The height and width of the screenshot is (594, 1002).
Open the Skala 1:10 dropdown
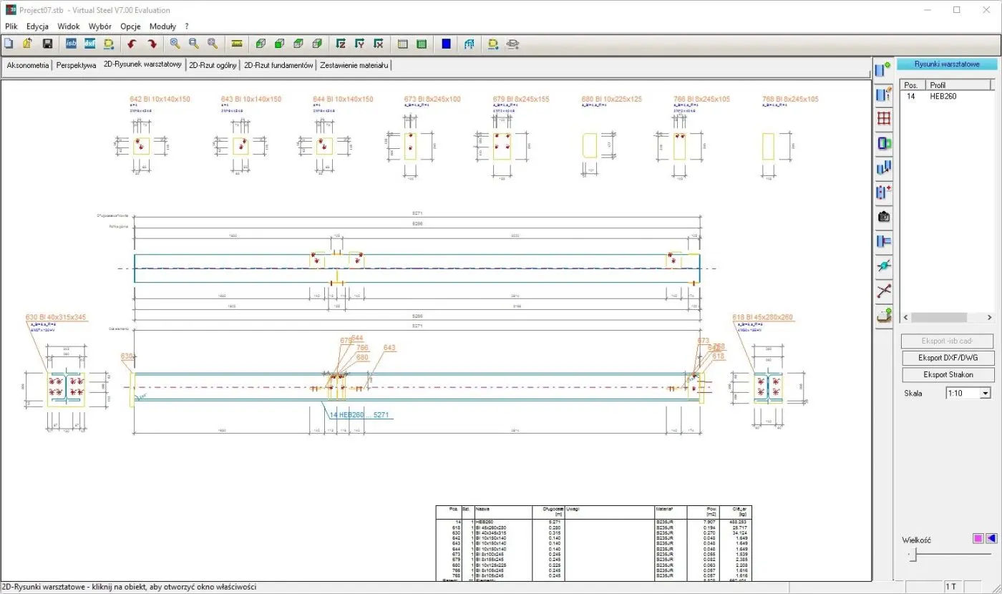coord(985,393)
